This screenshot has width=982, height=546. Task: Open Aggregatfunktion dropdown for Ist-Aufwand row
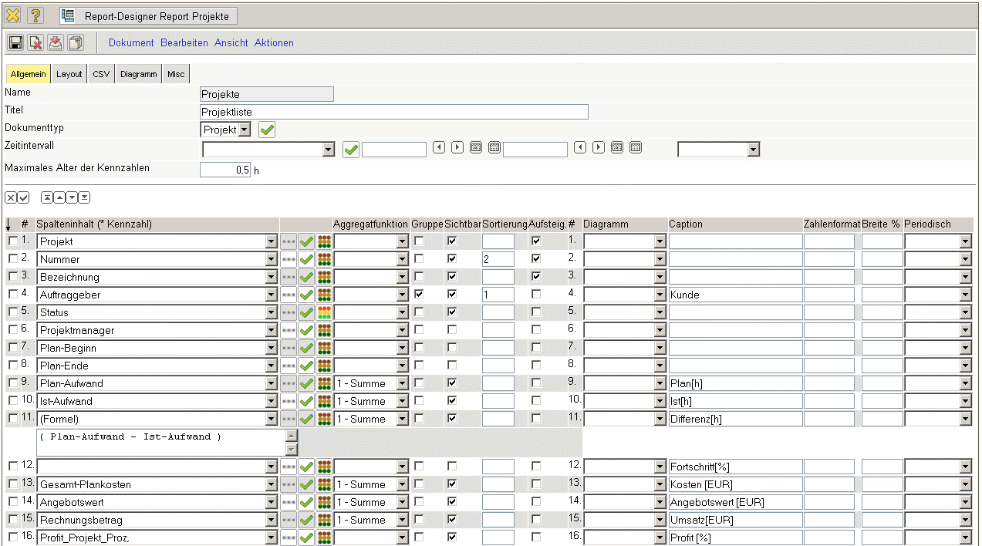[x=401, y=401]
